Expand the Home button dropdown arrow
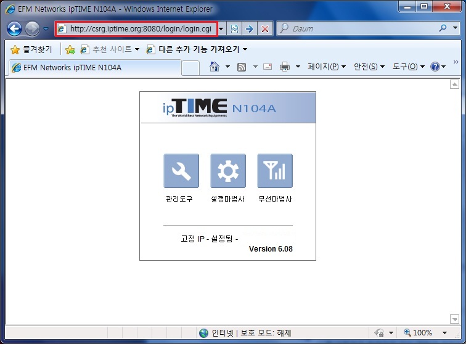 (x=227, y=67)
